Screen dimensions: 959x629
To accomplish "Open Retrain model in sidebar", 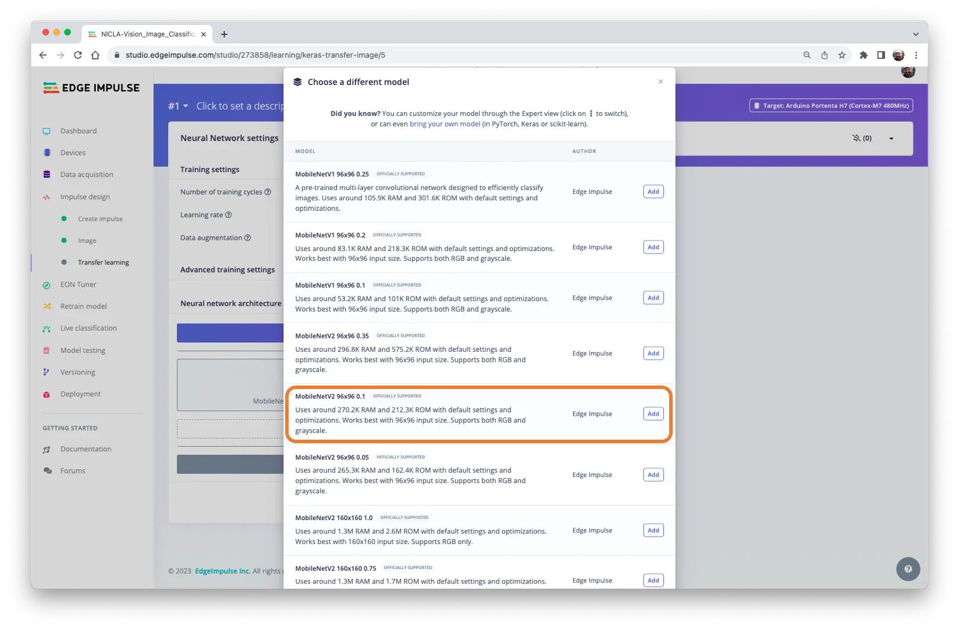I will (83, 306).
